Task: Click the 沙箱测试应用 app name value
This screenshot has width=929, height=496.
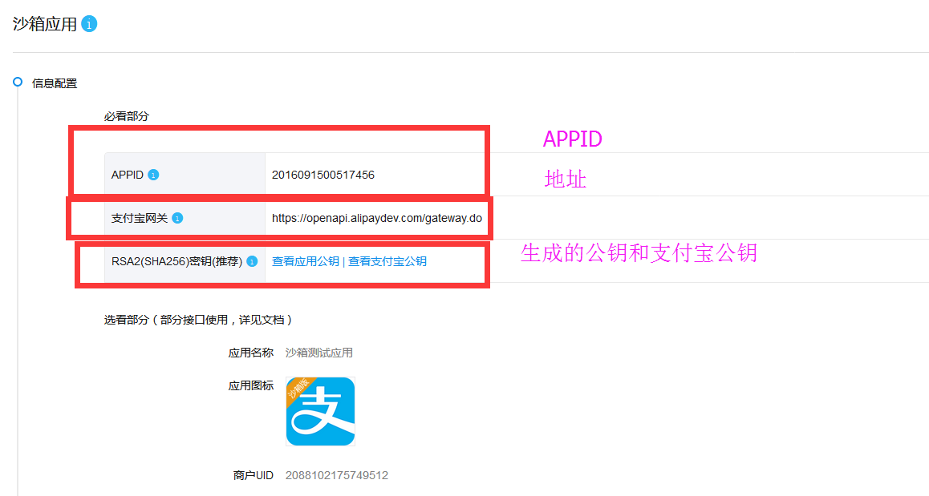Action: point(318,353)
